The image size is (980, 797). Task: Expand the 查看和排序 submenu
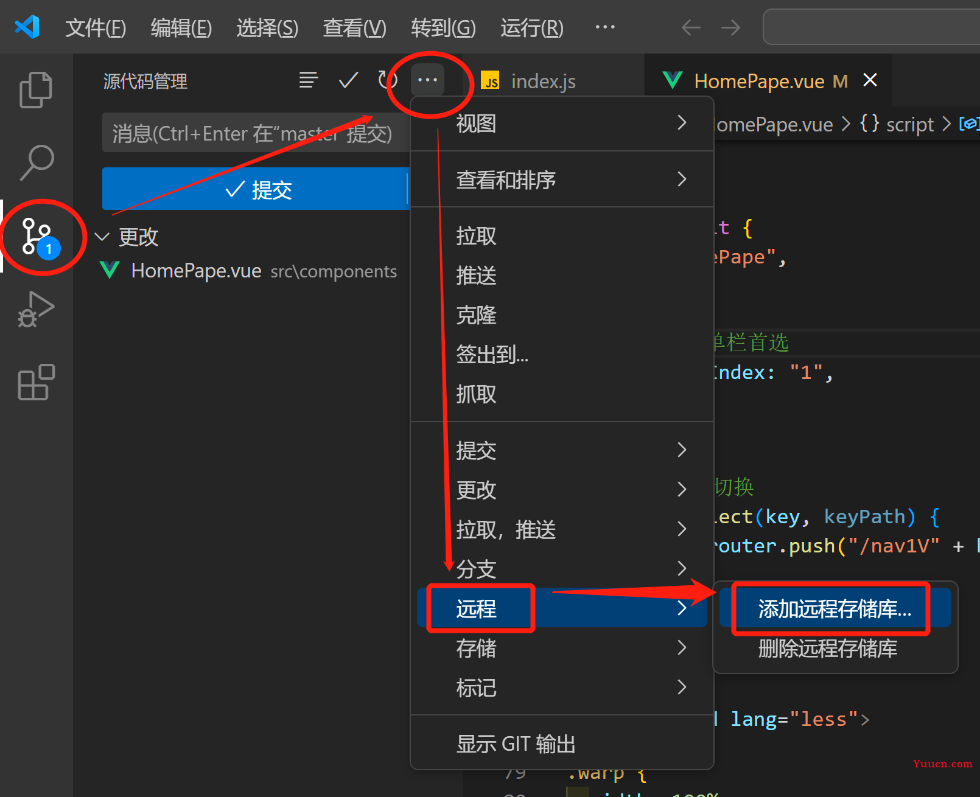pyautogui.click(x=562, y=179)
